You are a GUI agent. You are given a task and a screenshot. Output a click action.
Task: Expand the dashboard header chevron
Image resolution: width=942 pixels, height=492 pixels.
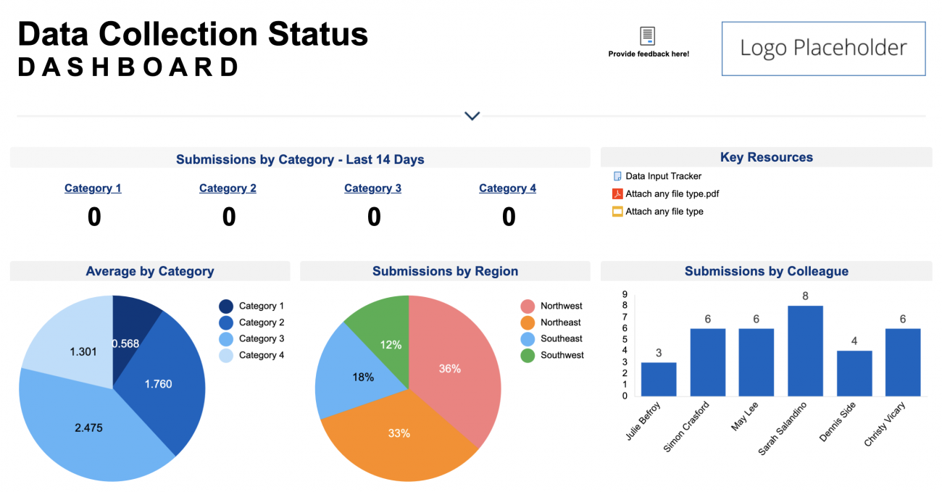point(472,115)
